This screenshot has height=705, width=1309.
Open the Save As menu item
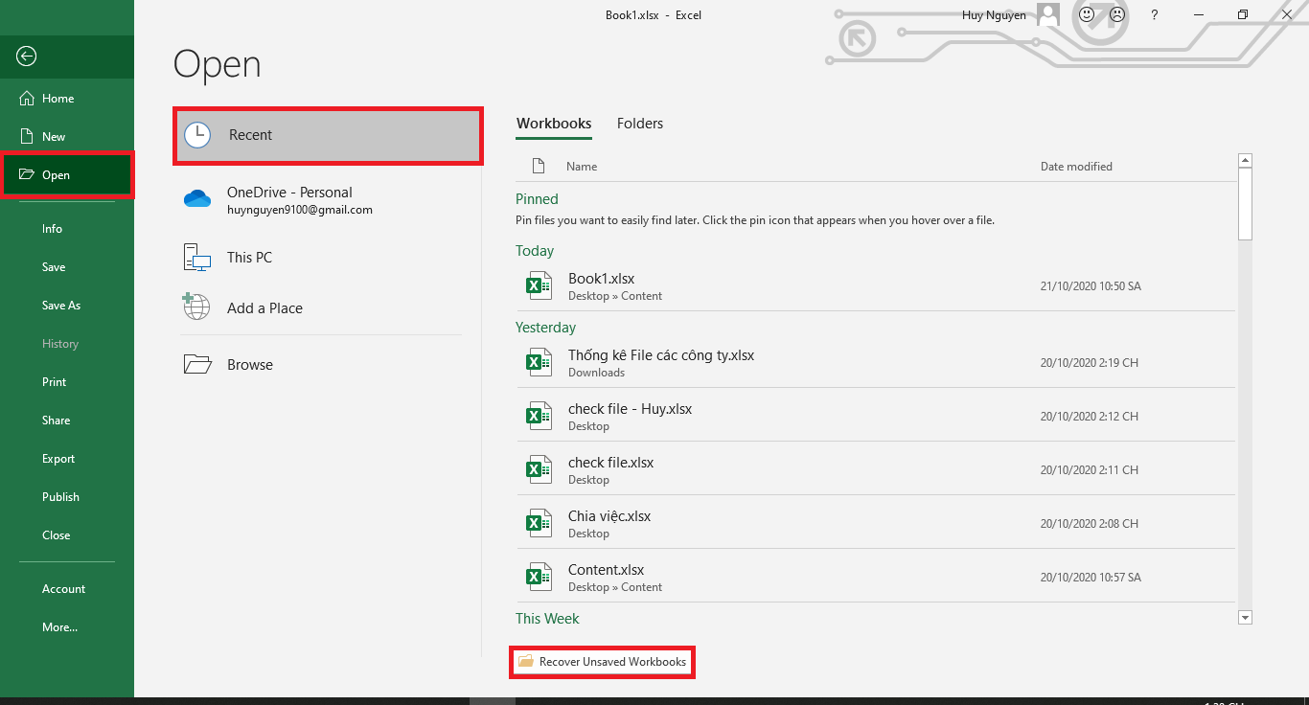[61, 306]
